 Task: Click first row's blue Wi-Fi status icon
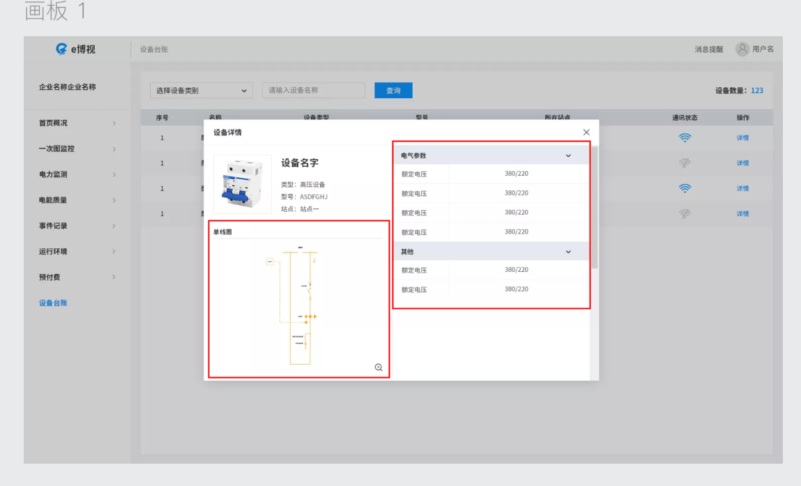click(685, 137)
